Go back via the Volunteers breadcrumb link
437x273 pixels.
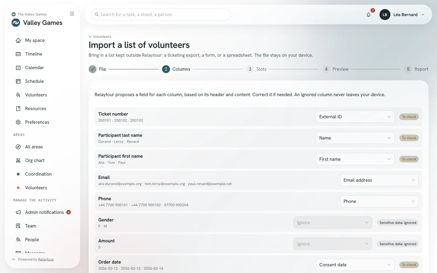[x=100, y=37]
